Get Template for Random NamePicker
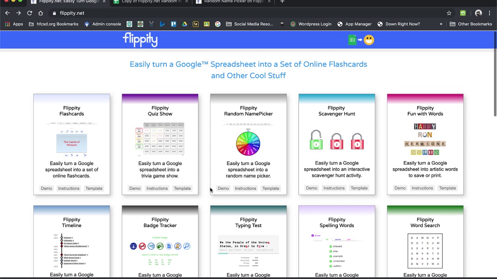Image resolution: width=497 pixels, height=279 pixels. pyautogui.click(x=271, y=188)
